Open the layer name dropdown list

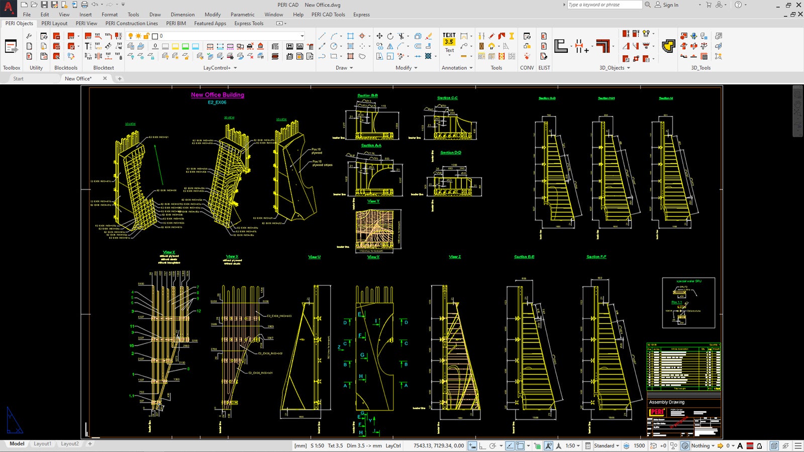302,36
